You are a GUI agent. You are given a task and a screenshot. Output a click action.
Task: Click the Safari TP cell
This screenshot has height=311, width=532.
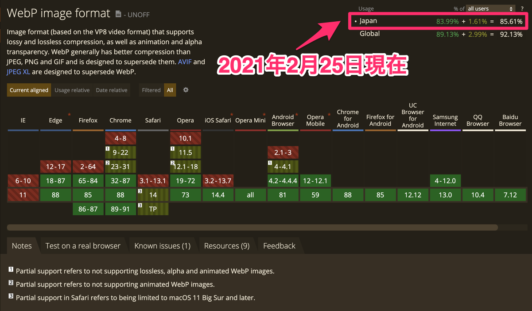153,209
